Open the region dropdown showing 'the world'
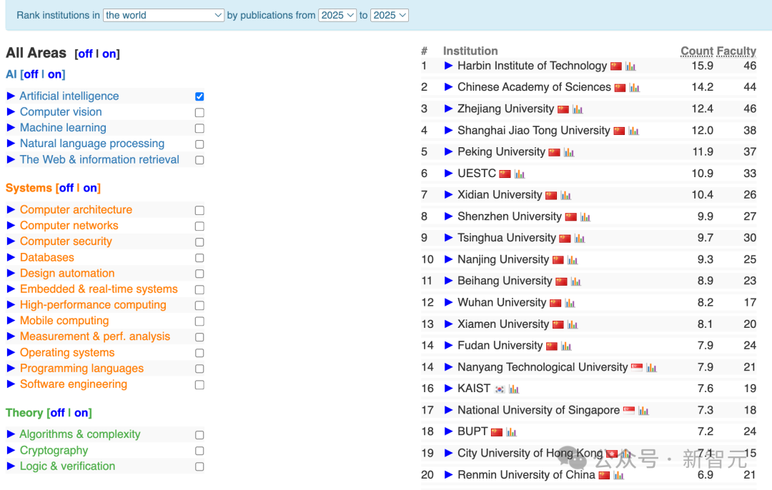Screen dimensions: 772x490 pos(164,15)
